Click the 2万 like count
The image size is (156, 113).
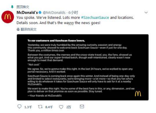[69, 107]
